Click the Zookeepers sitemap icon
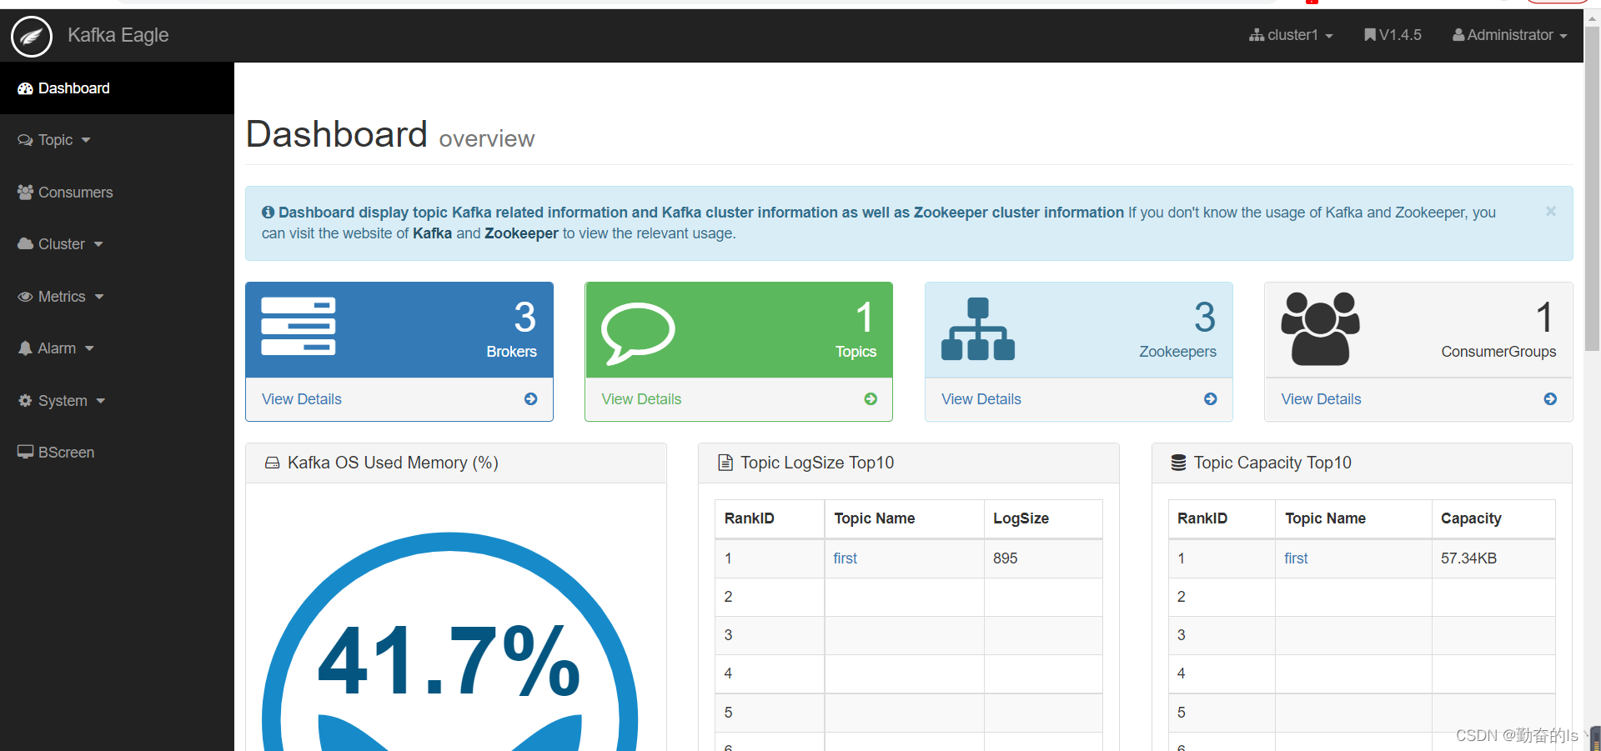The width and height of the screenshot is (1601, 751). [x=978, y=329]
